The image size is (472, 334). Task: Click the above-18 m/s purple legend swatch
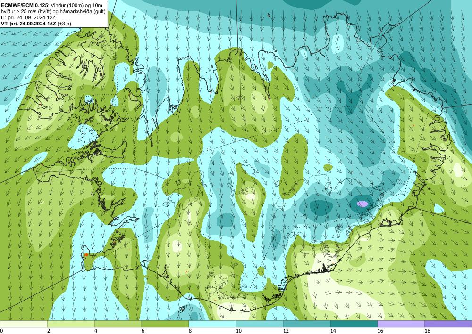coord(448,324)
